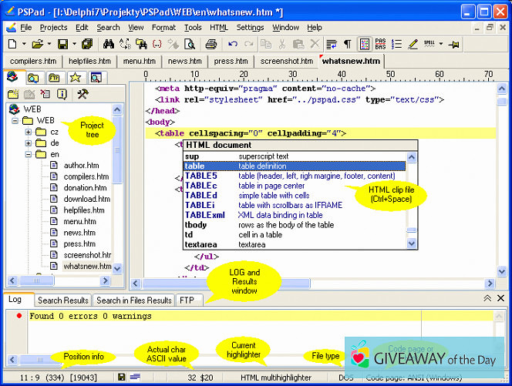Toggle the Word Wrap toolbar button
This screenshot has width=512, height=386.
(332, 44)
